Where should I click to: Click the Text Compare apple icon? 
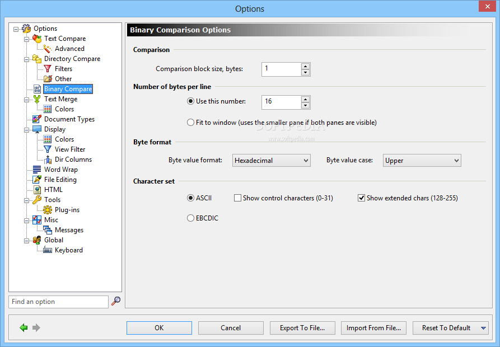[37, 39]
